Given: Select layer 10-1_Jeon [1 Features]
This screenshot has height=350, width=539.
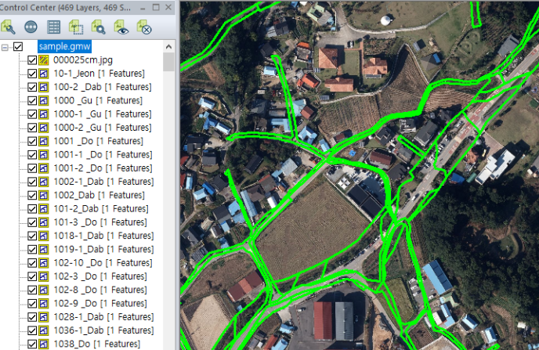Looking at the screenshot, I should (99, 74).
